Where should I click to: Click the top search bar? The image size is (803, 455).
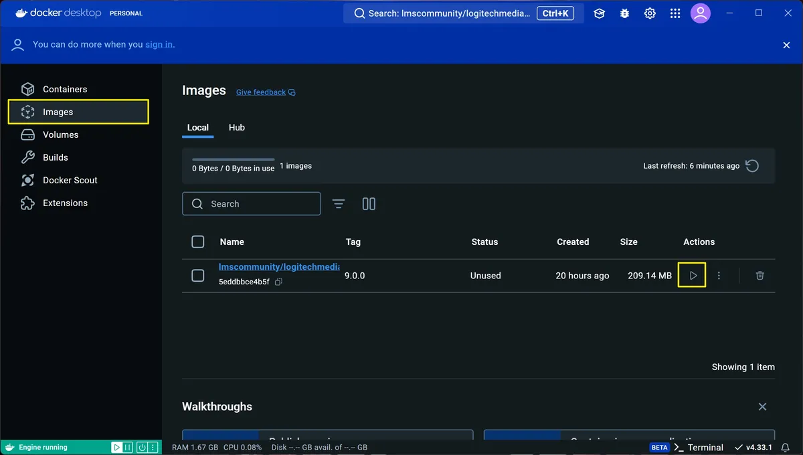click(464, 13)
